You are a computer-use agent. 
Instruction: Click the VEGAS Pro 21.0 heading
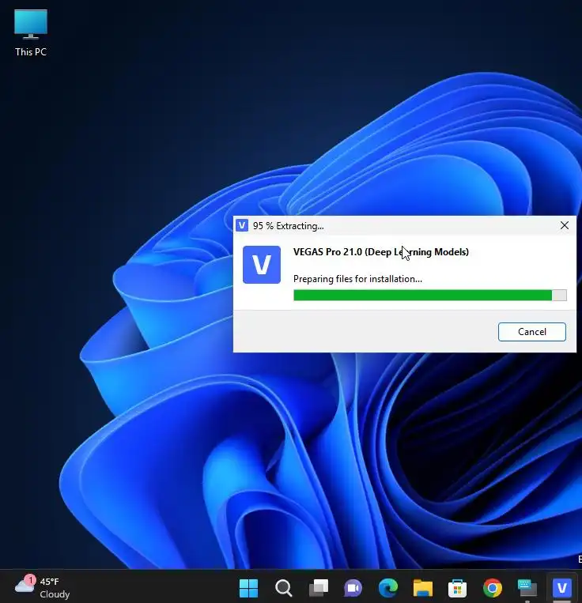coord(381,252)
